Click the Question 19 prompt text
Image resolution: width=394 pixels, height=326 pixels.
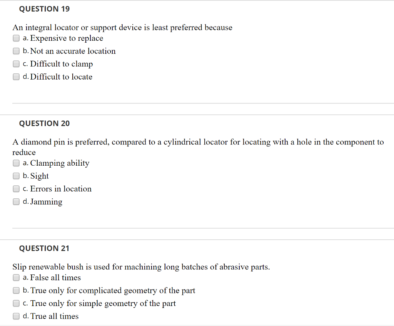[122, 27]
